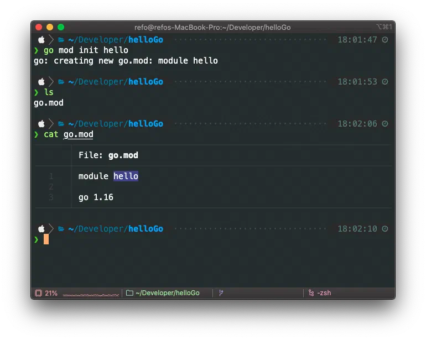Click the CPU chip icon in status bar
The height and width of the screenshot is (340, 426).
[39, 293]
